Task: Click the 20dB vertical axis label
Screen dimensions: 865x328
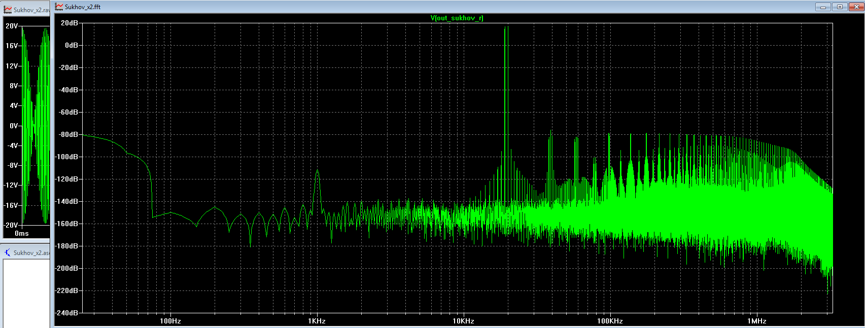Action: (x=69, y=23)
